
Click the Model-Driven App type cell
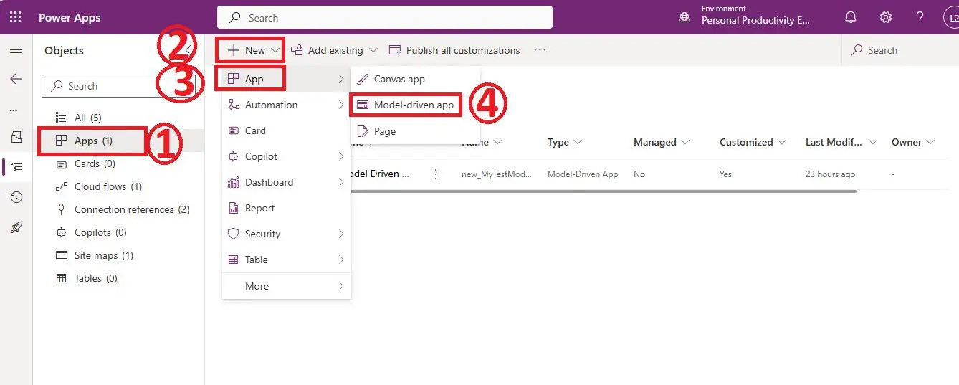(x=583, y=174)
